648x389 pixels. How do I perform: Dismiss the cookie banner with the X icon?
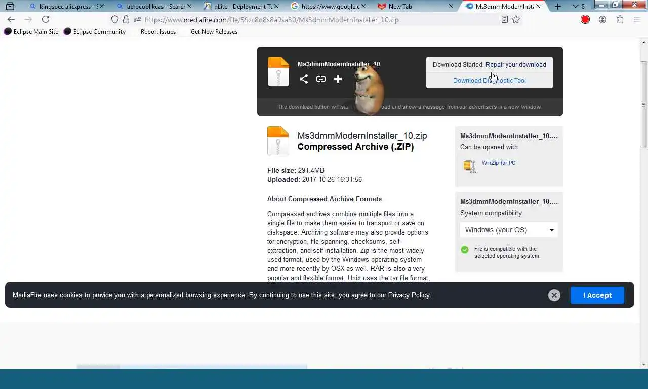554,295
